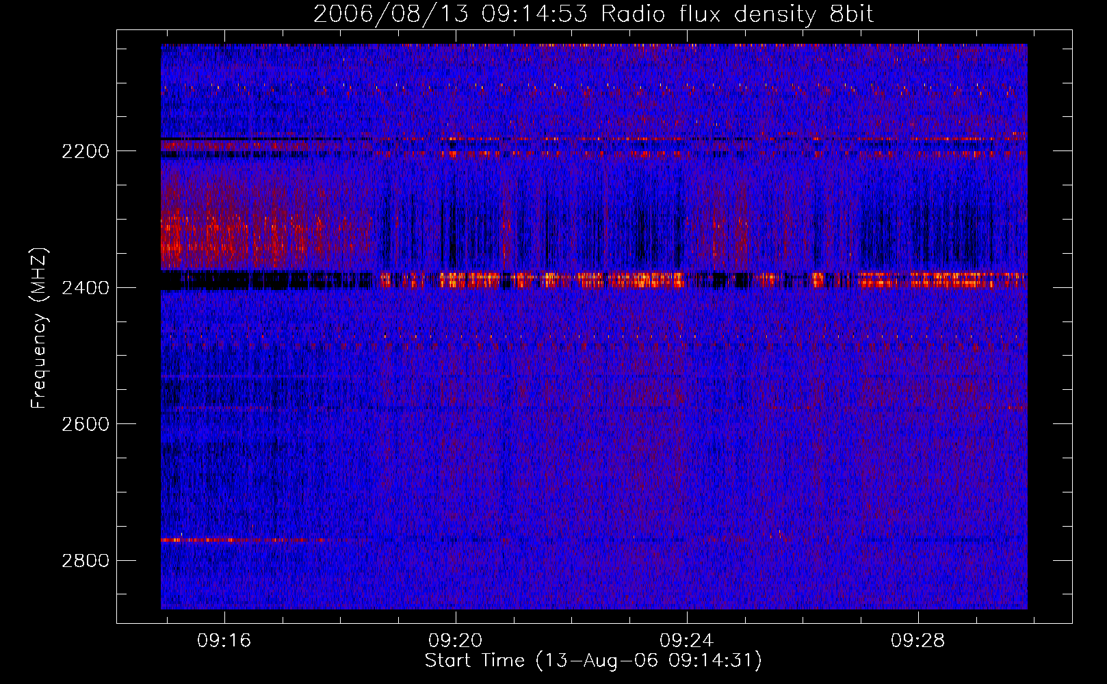Click the 09:24 time tick label
This screenshot has width=1107, height=684.
point(686,641)
